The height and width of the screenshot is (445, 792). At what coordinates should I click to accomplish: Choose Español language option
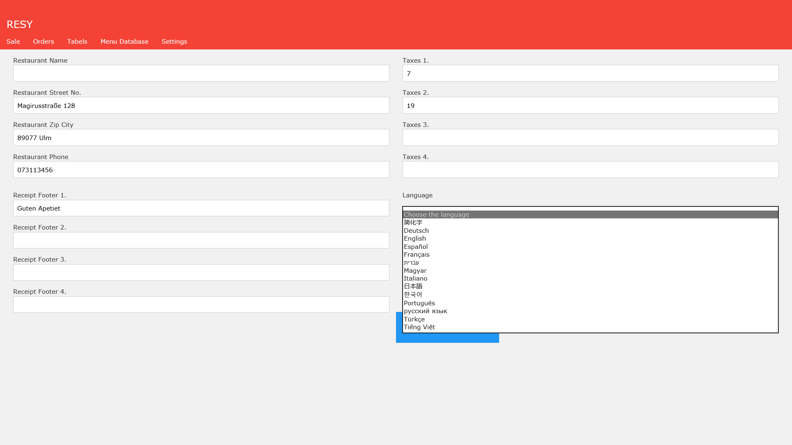(415, 247)
